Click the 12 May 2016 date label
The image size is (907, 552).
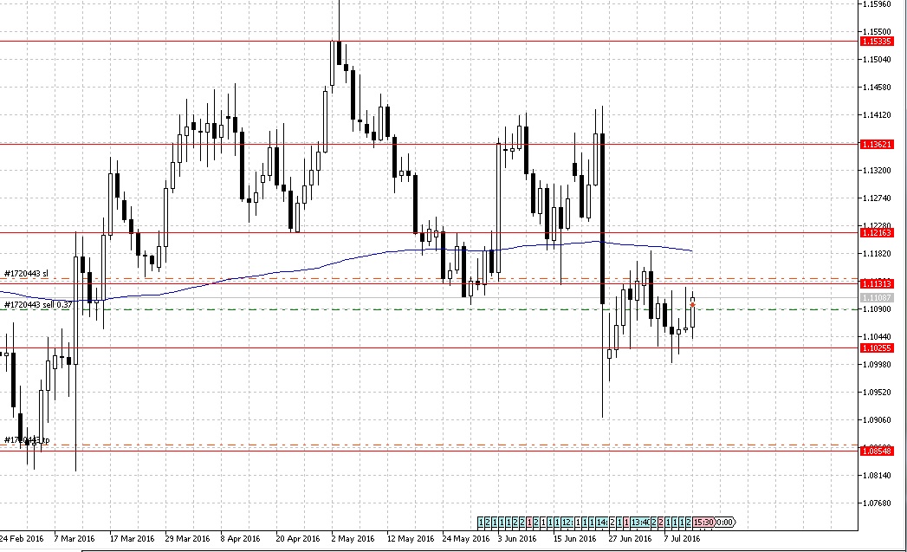tap(410, 539)
